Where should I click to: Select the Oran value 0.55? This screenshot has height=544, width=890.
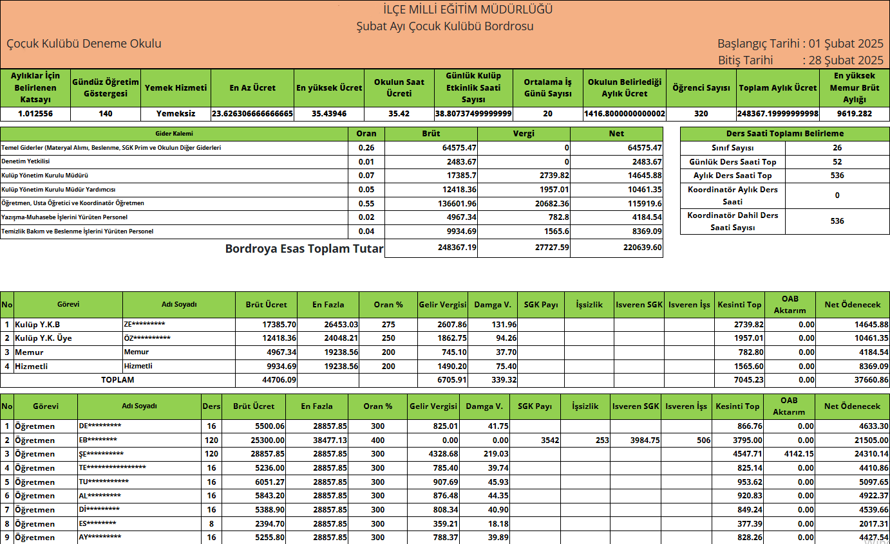click(x=366, y=203)
